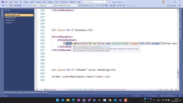Open the Git menu
The height and width of the screenshot is (103, 183).
[21, 2]
